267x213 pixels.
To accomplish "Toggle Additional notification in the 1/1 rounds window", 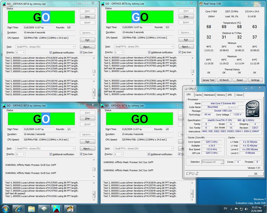I will point(51,154).
